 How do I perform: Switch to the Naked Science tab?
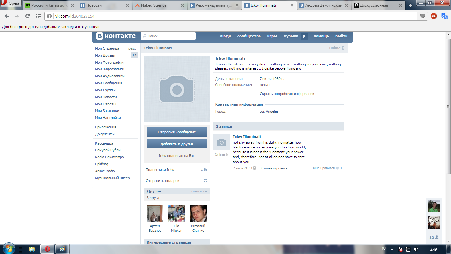tap(160, 5)
